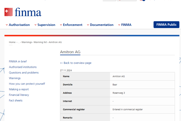Expand the Authorisation menu chevron
181x121 pixels.
(x=7, y=25)
